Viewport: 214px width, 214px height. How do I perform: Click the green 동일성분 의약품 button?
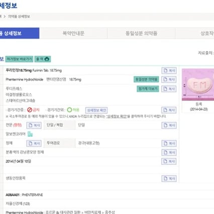[x=146, y=79]
